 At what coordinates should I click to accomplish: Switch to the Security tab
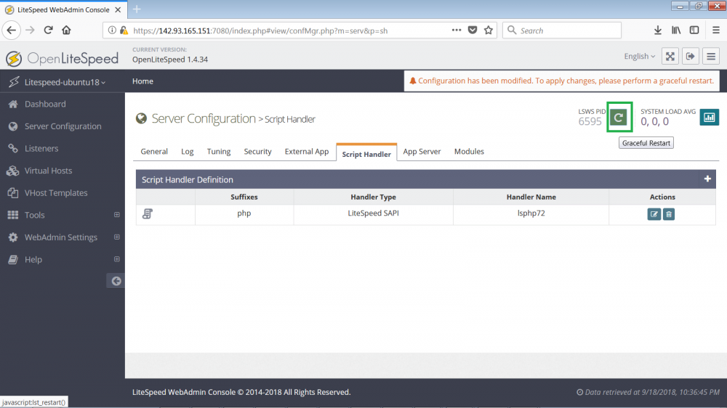257,152
